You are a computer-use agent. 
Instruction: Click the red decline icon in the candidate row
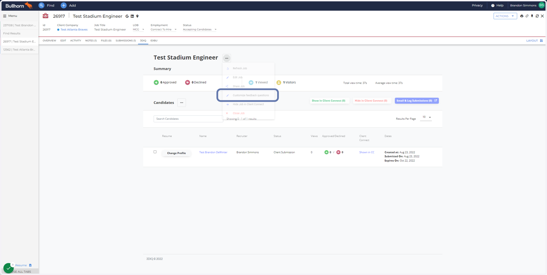pyautogui.click(x=338, y=153)
